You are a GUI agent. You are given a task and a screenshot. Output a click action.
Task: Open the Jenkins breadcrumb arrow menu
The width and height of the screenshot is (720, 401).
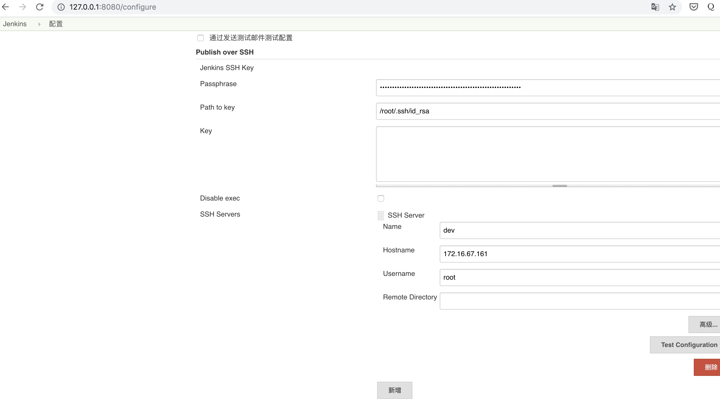(39, 24)
